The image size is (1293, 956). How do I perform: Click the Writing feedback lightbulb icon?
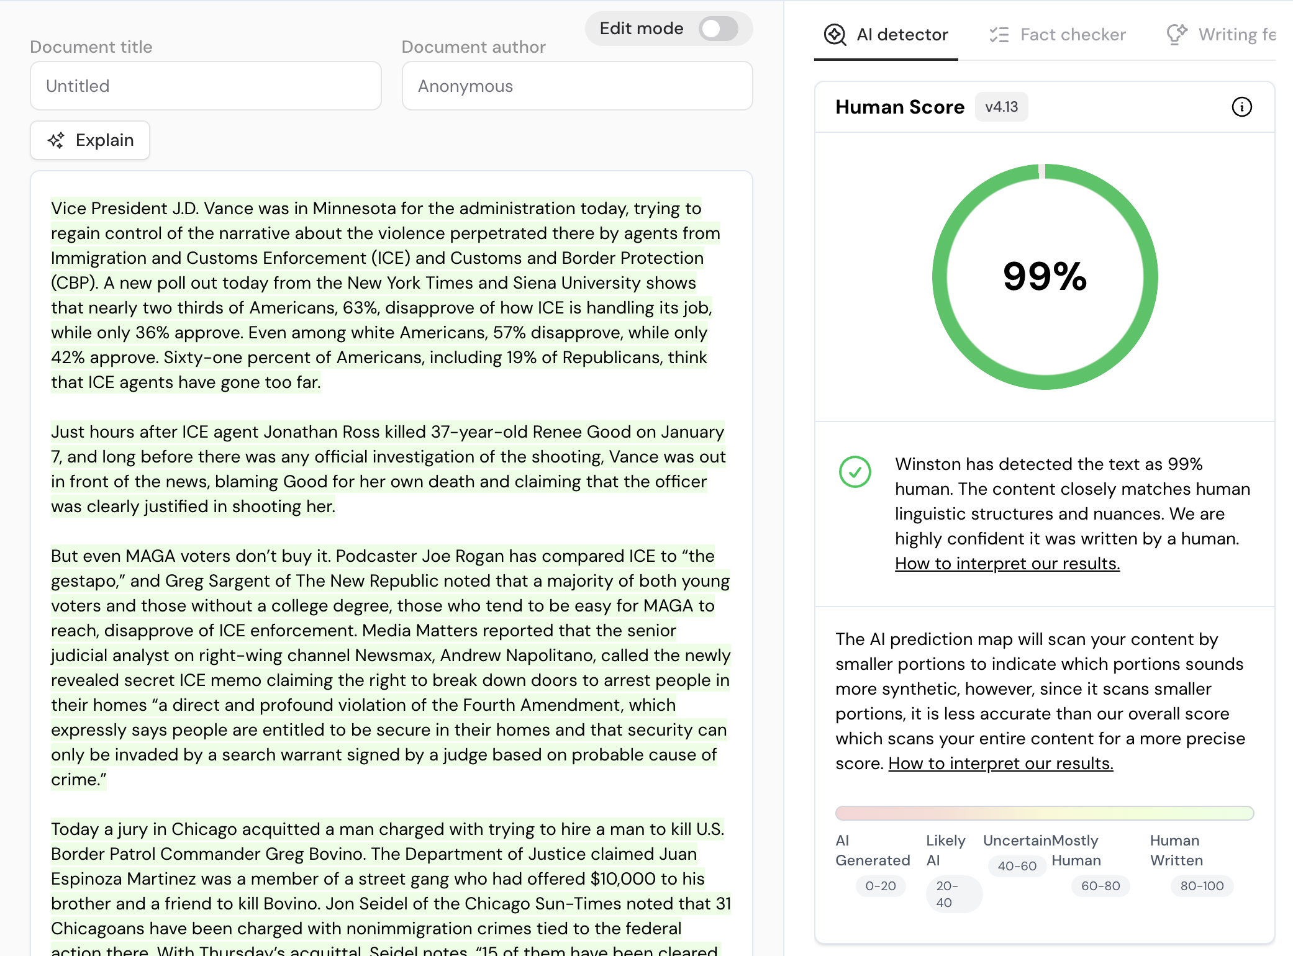coord(1176,35)
